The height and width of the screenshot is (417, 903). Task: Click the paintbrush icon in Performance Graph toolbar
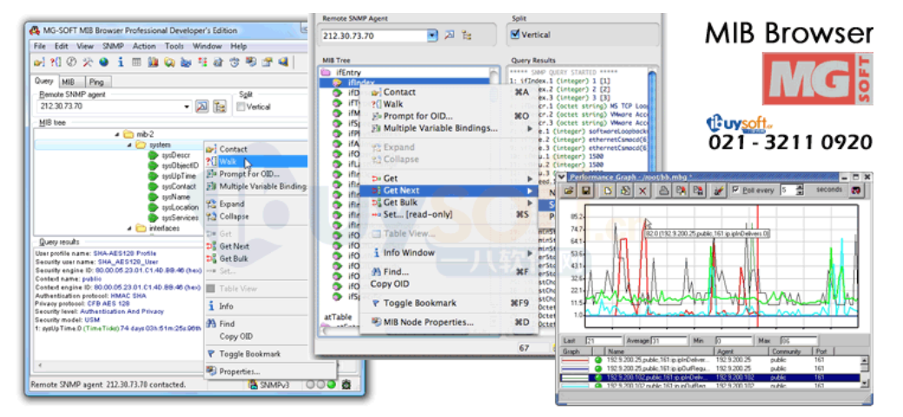[x=718, y=191]
